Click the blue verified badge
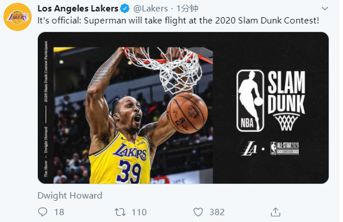343x222 pixels. [125, 9]
